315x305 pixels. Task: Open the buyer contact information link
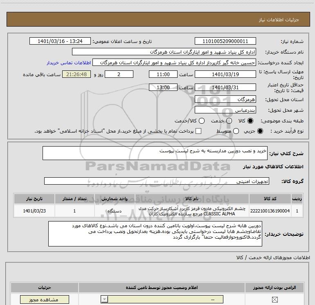point(69,63)
